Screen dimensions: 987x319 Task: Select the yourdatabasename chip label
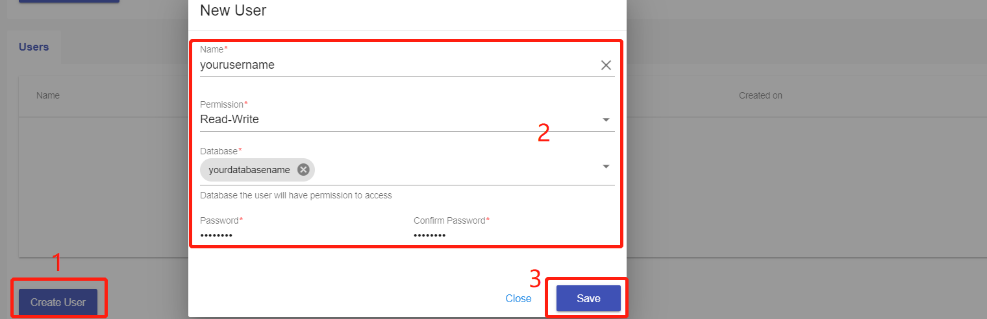[249, 170]
